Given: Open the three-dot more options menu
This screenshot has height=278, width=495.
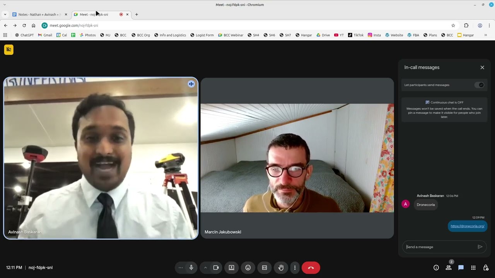Looking at the screenshot, I should coord(295,268).
